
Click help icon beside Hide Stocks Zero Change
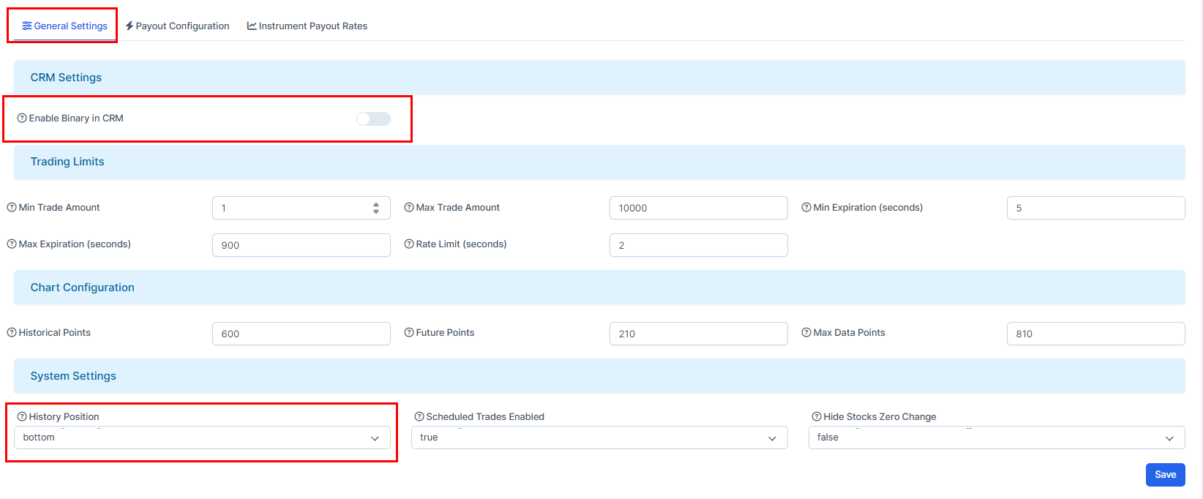click(817, 417)
